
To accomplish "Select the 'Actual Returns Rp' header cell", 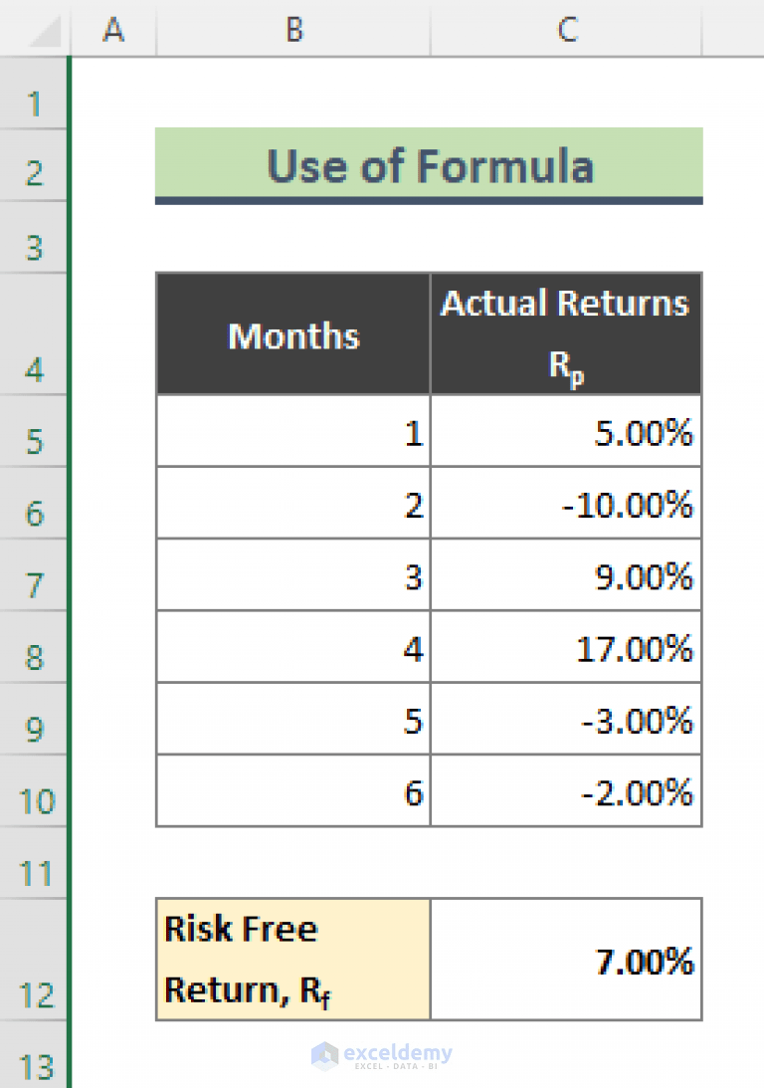I will coord(566,333).
